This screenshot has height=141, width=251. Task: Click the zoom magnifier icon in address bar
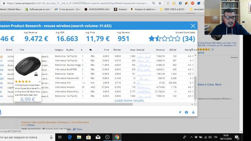pos(153,3)
